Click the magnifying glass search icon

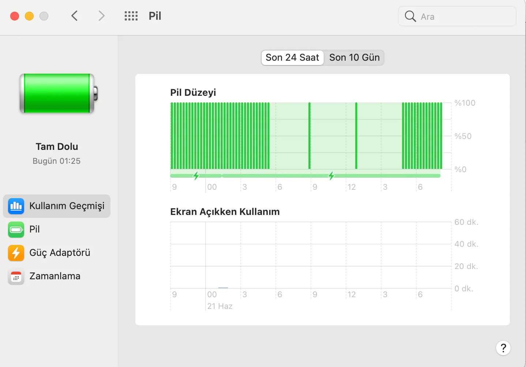[410, 16]
